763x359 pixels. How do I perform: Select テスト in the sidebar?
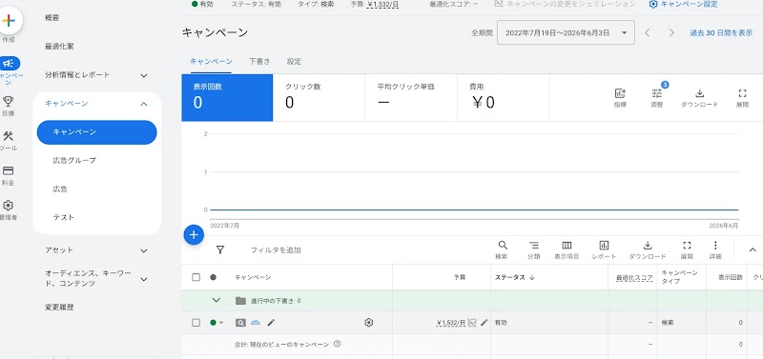(64, 217)
